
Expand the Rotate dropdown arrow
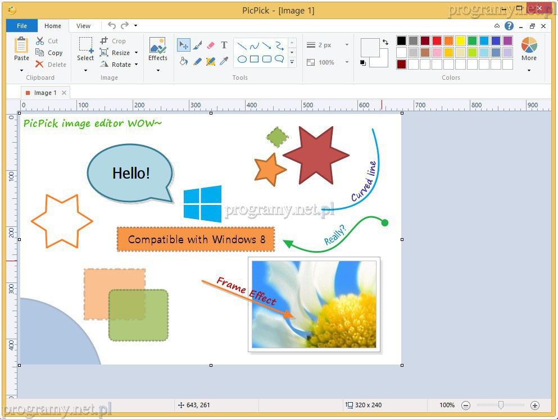(136, 65)
